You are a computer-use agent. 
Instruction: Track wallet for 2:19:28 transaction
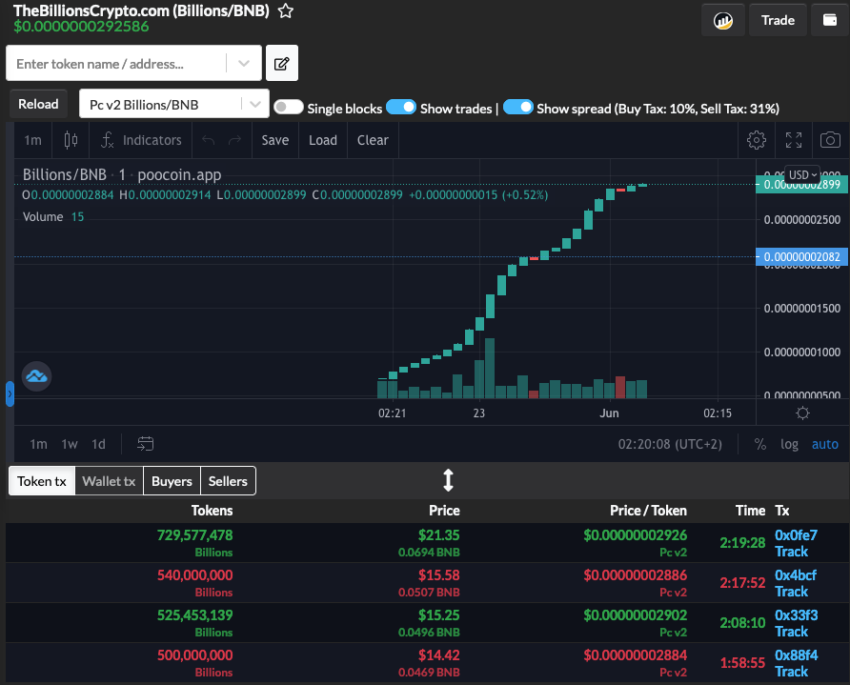point(792,552)
